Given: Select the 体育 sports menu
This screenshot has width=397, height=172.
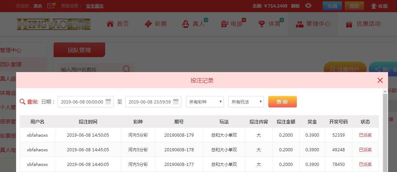Looking at the screenshot, I should pos(269,24).
